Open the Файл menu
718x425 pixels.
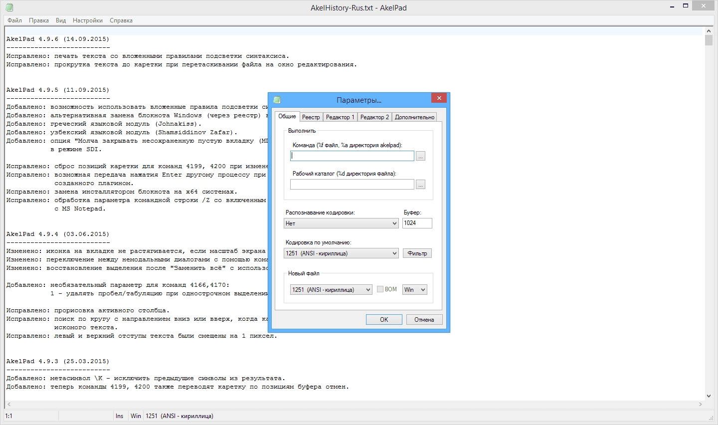pos(15,20)
